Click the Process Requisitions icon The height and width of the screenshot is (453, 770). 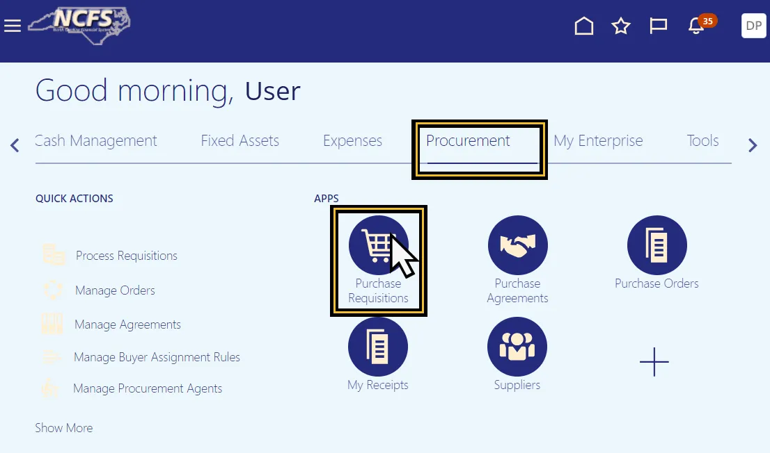point(53,255)
